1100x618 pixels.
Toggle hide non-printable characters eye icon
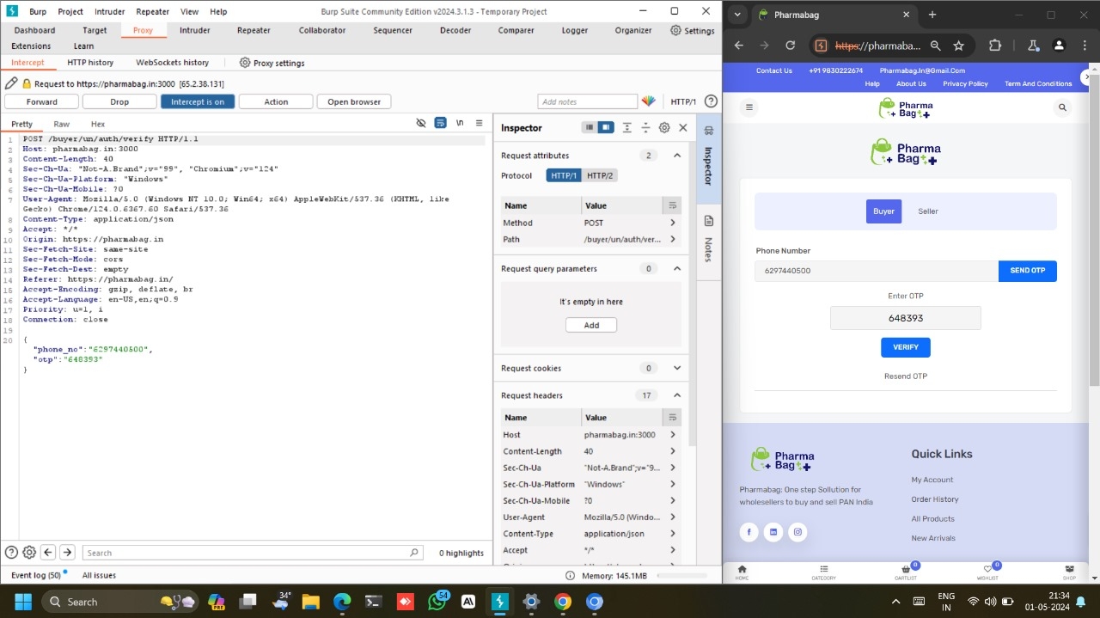[x=421, y=123]
